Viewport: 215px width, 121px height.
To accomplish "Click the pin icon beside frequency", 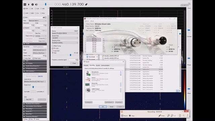I will 86,4.
